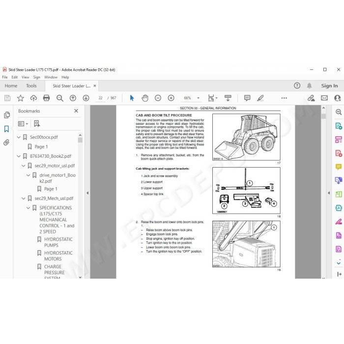Open View menu
This screenshot has height=344, width=344.
(25, 77)
